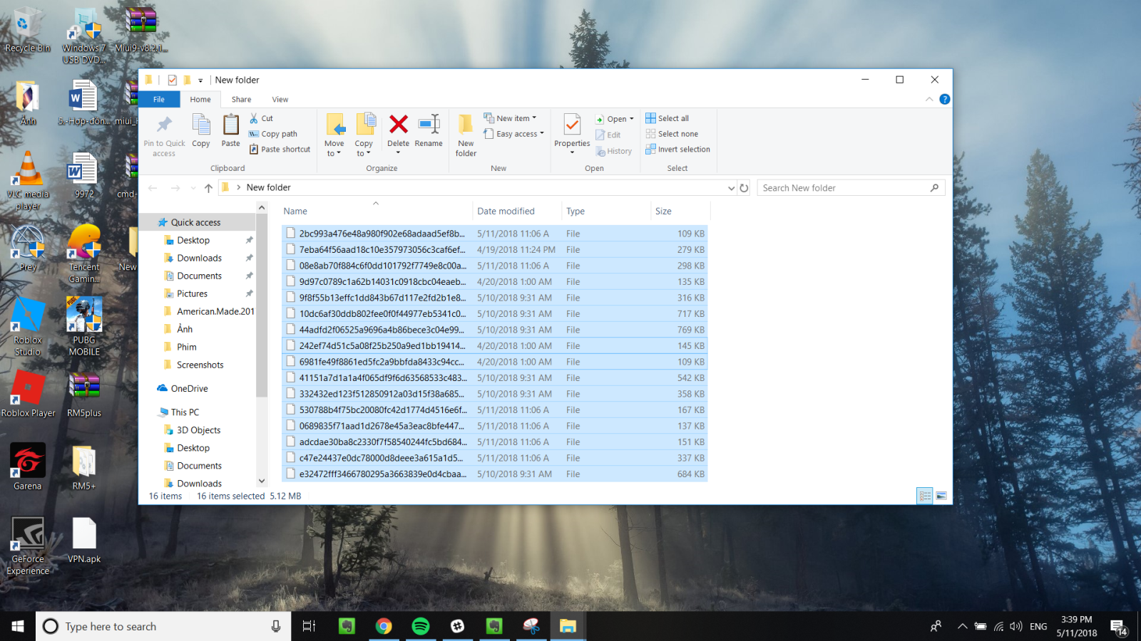Open the New item dropdown
The height and width of the screenshot is (641, 1141).
tap(510, 118)
